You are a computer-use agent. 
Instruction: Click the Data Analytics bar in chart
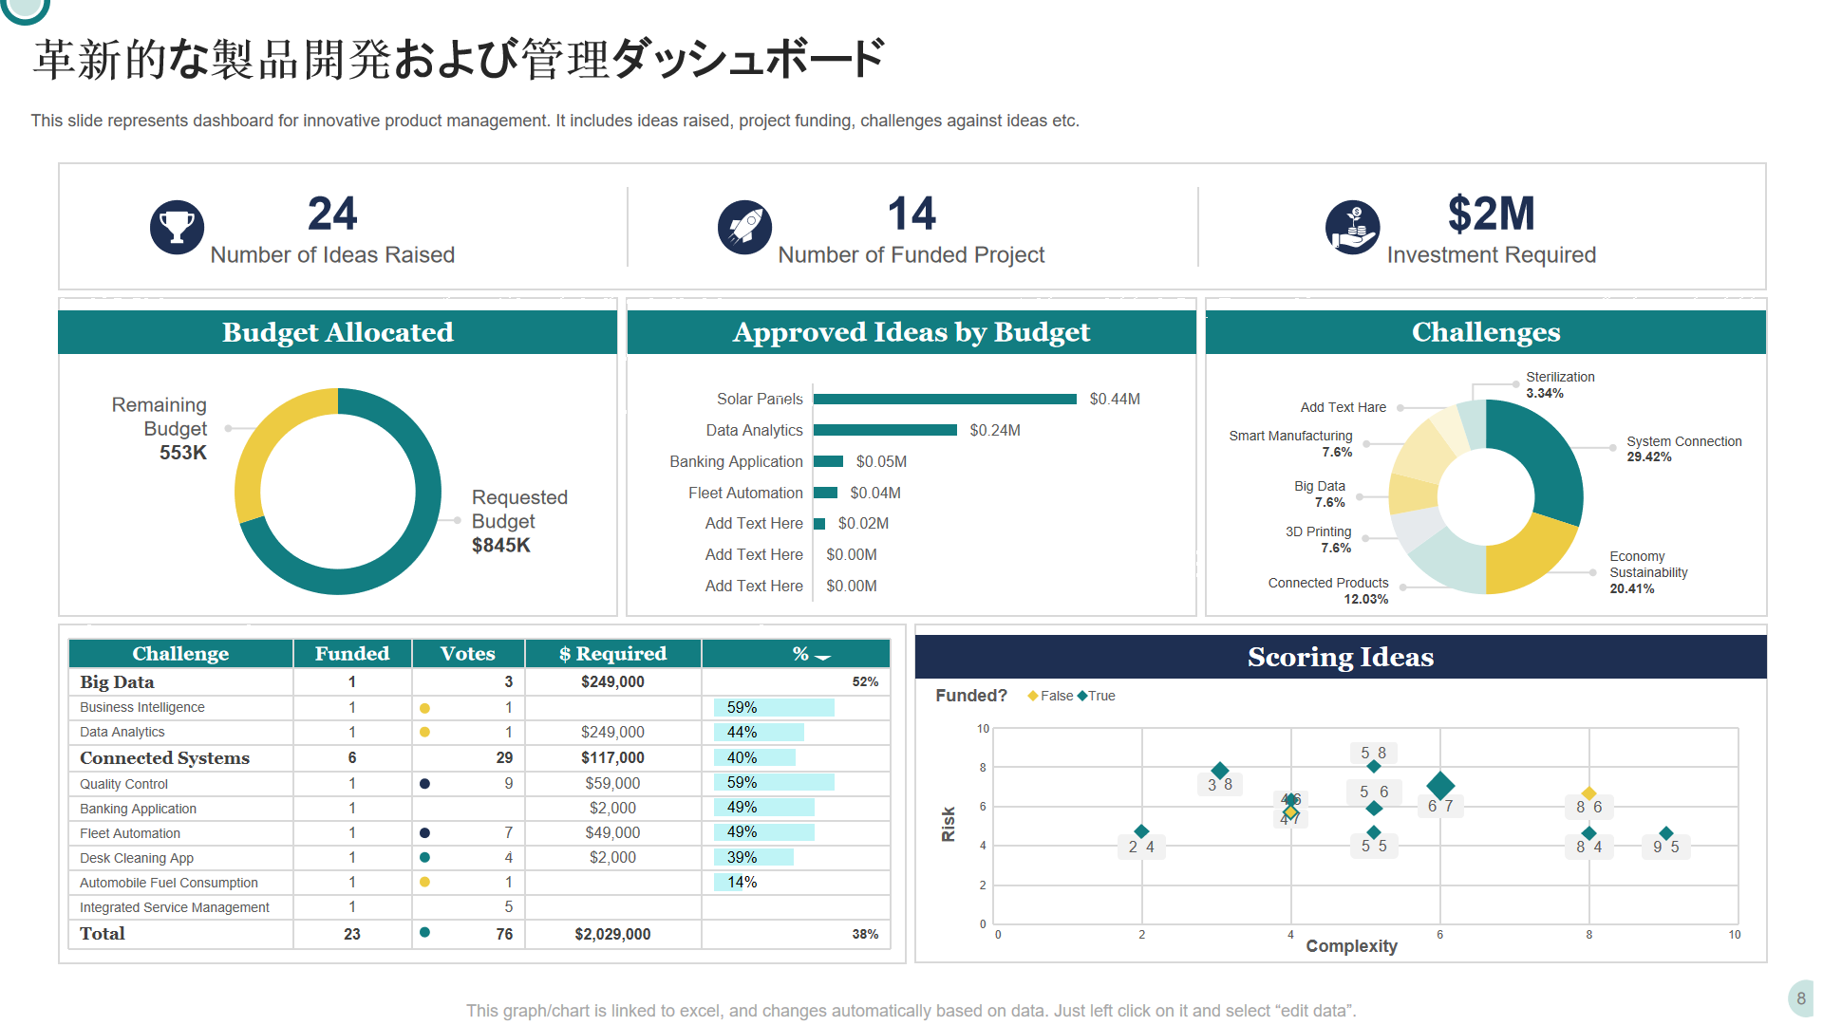click(x=885, y=430)
